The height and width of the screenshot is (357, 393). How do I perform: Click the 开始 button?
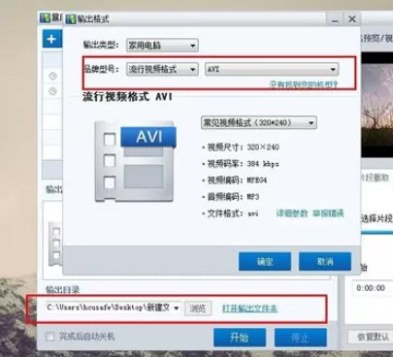tap(240, 338)
